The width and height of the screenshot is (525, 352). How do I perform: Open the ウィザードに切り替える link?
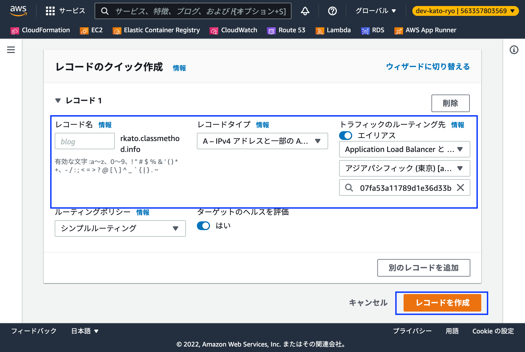(427, 66)
